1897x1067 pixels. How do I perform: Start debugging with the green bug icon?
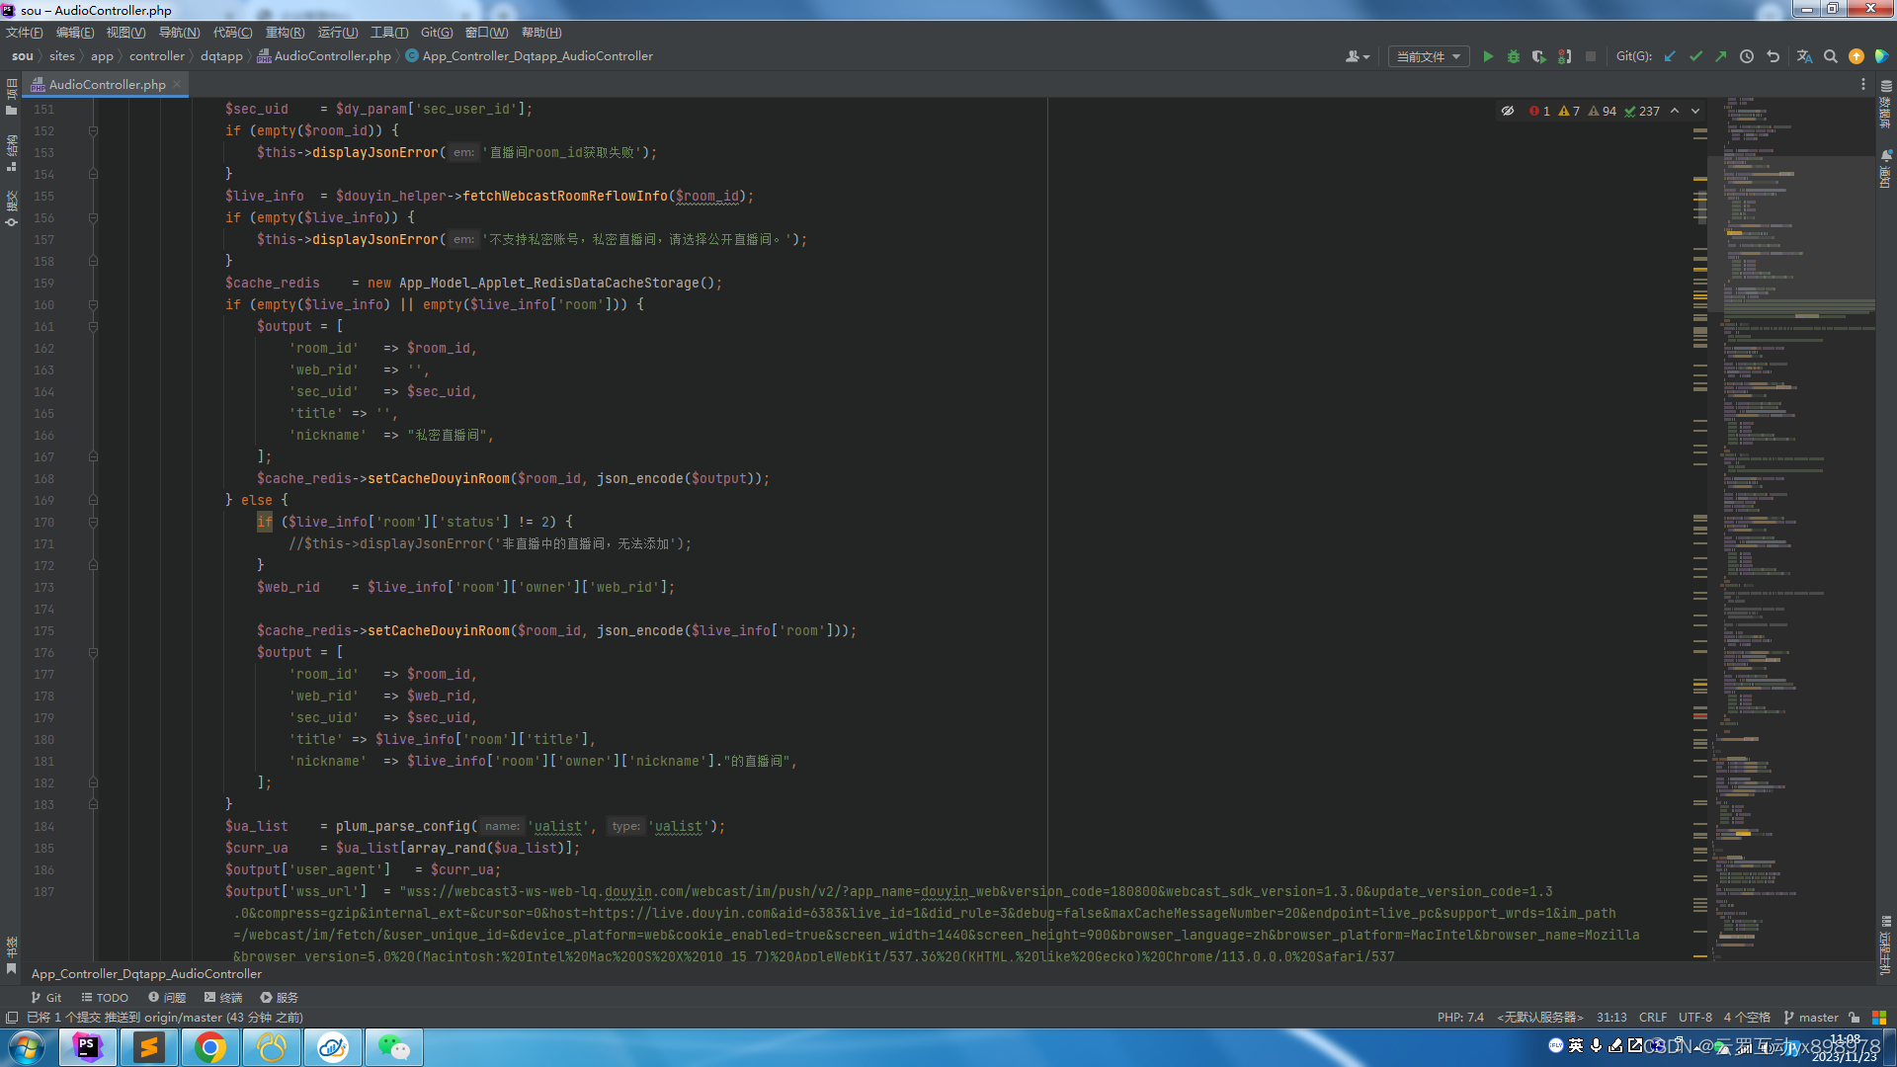pos(1514,56)
